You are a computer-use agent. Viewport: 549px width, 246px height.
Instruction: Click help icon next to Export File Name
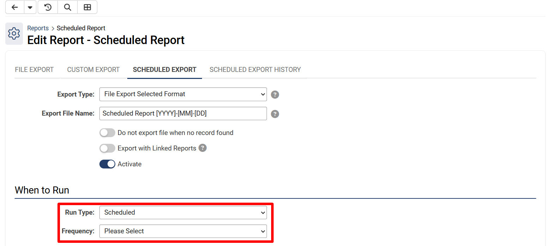275,114
